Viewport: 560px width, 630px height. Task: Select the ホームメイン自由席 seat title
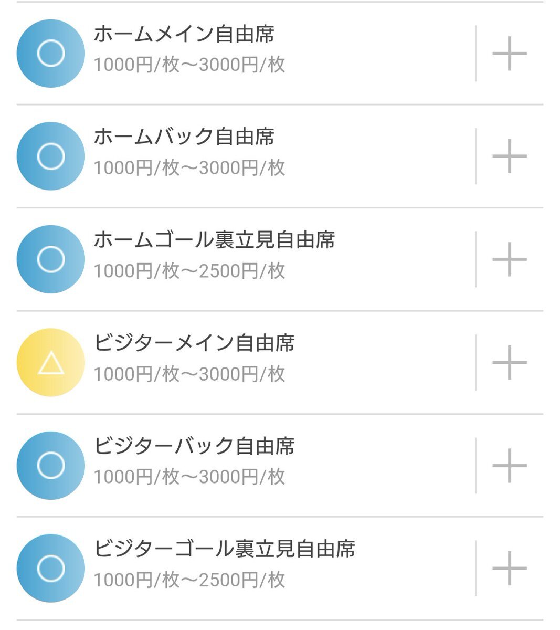coord(184,34)
